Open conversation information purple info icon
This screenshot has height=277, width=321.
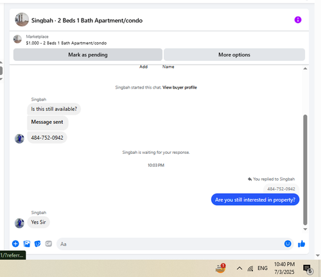coord(298,20)
